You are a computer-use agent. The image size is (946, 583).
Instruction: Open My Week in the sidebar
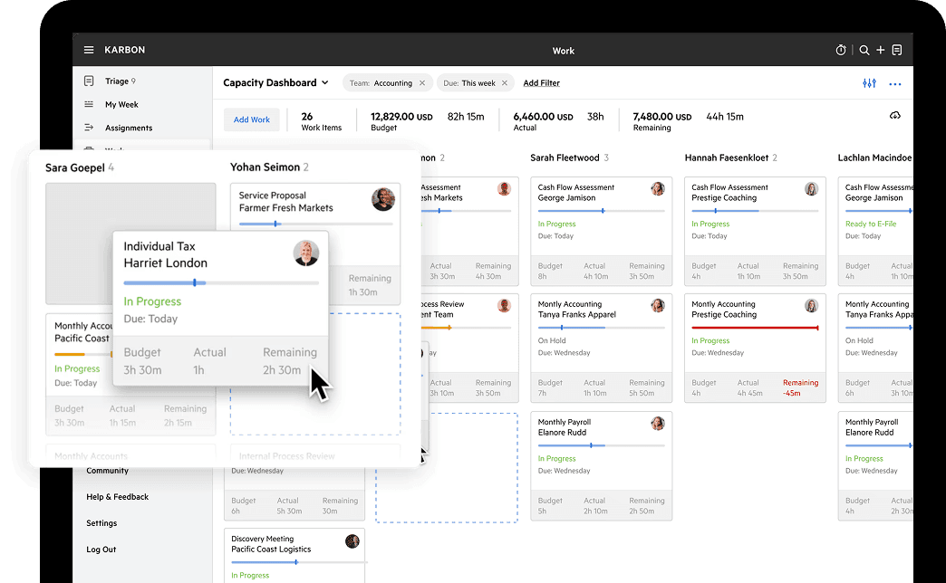pyautogui.click(x=121, y=104)
